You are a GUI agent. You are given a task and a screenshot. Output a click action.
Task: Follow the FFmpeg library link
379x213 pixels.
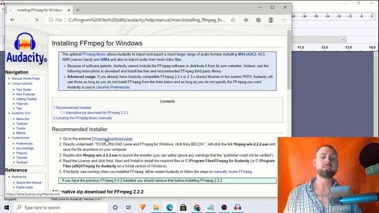point(94,54)
